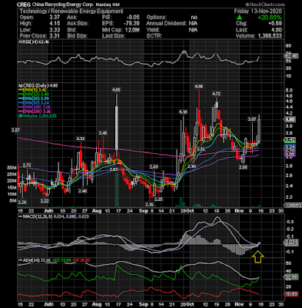
Task: Click the EMA(20) 3.39 legend entry
Action: tap(34, 99)
